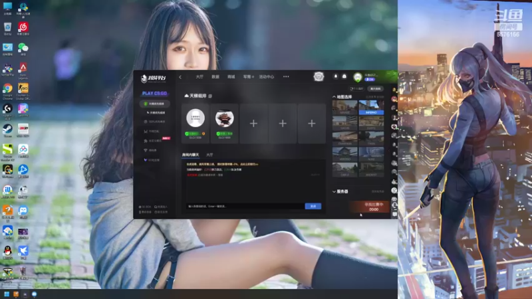Click the PLAY CS:GO heading
This screenshot has height=299, width=532.
(x=154, y=93)
